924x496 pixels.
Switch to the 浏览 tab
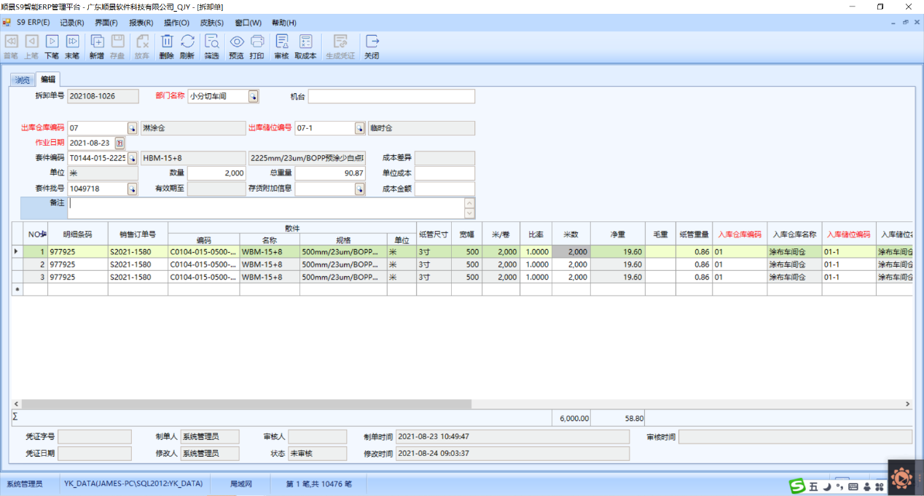coord(23,80)
